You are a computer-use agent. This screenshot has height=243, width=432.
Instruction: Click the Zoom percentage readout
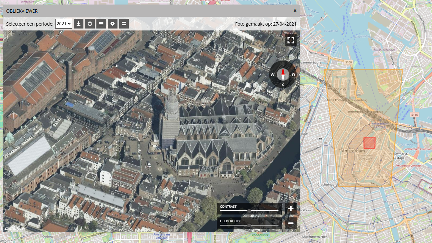click(x=15, y=228)
